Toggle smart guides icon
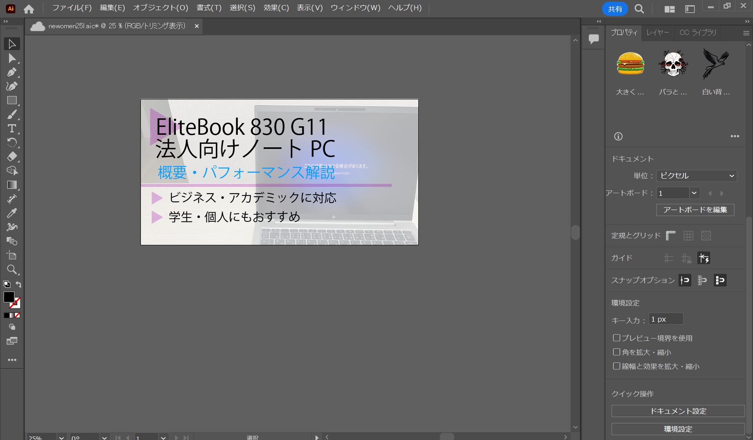 coord(704,258)
